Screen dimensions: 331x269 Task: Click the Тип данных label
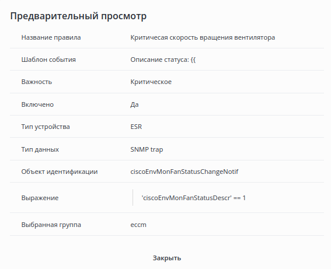[x=40, y=149]
